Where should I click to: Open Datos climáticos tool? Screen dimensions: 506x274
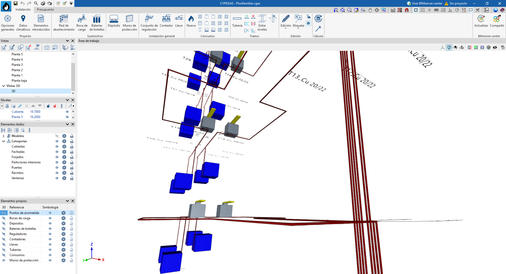tap(23, 23)
